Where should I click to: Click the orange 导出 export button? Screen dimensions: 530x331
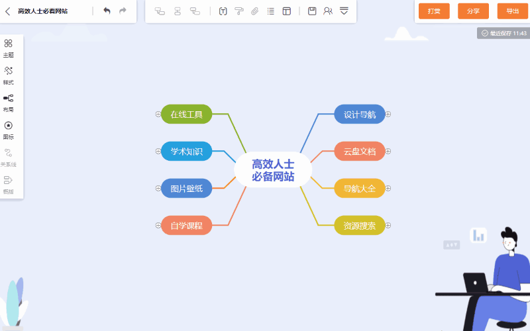click(x=513, y=11)
